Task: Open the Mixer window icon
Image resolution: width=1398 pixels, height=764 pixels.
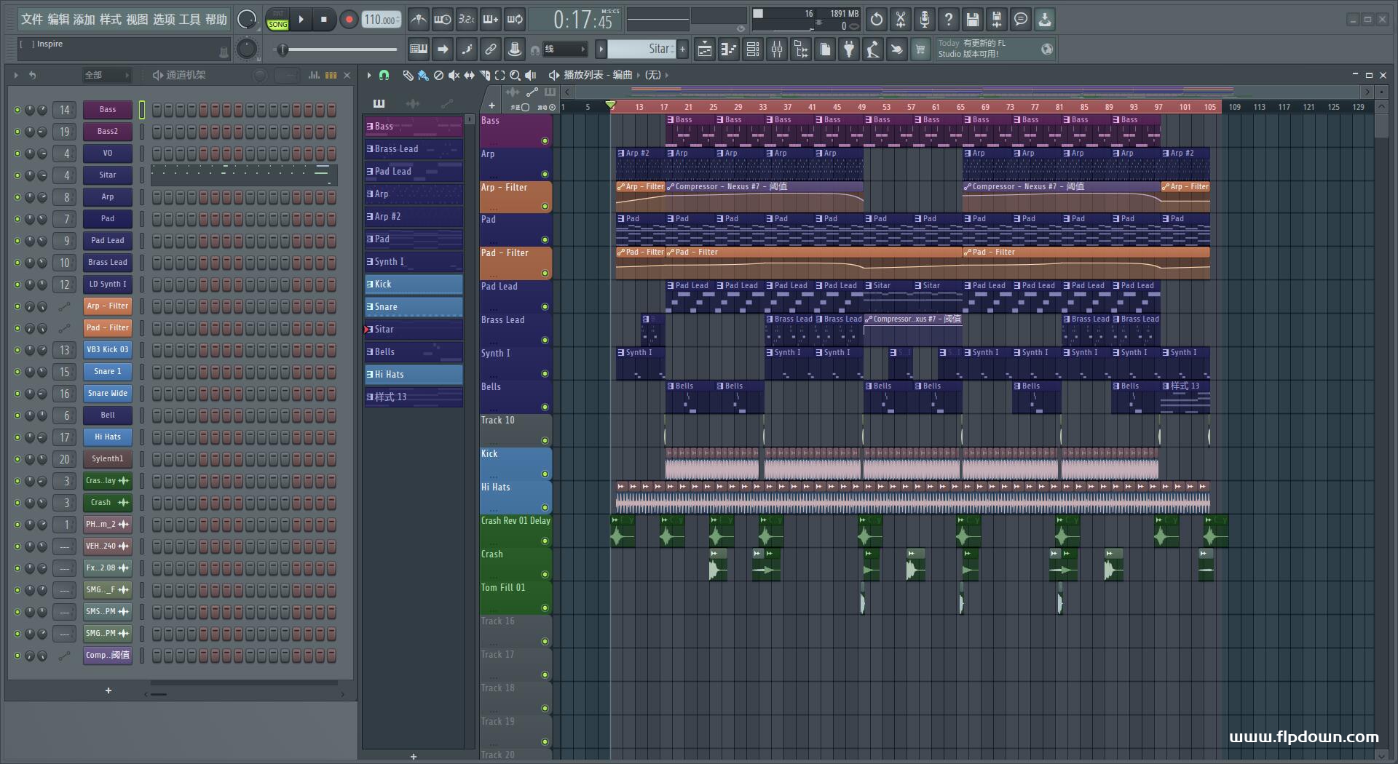Action: 777,49
